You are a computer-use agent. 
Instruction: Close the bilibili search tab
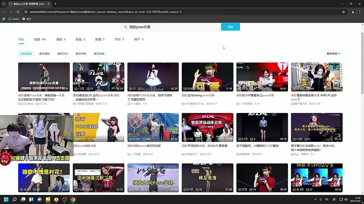pos(48,4)
